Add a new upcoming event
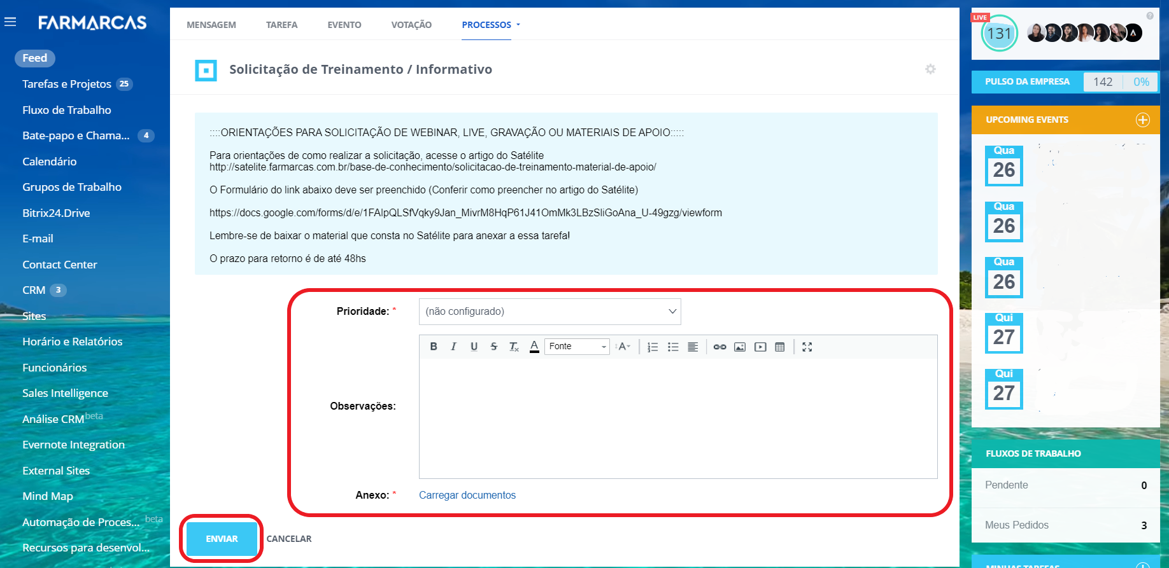The width and height of the screenshot is (1169, 568). [1142, 120]
